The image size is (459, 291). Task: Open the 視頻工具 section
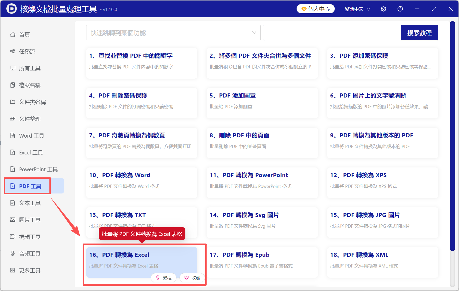30,237
